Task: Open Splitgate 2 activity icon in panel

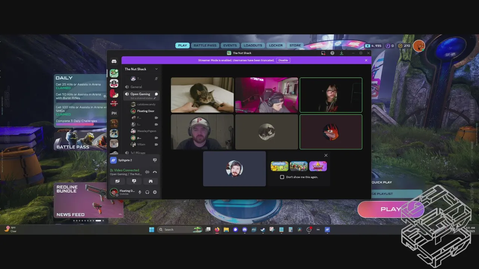Action: point(113,160)
